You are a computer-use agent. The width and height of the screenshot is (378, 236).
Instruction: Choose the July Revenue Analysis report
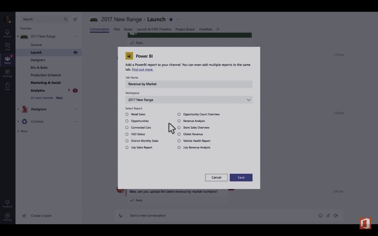click(179, 148)
